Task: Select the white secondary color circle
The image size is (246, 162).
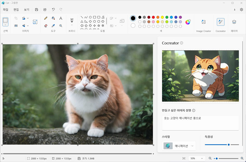Action: (133, 25)
